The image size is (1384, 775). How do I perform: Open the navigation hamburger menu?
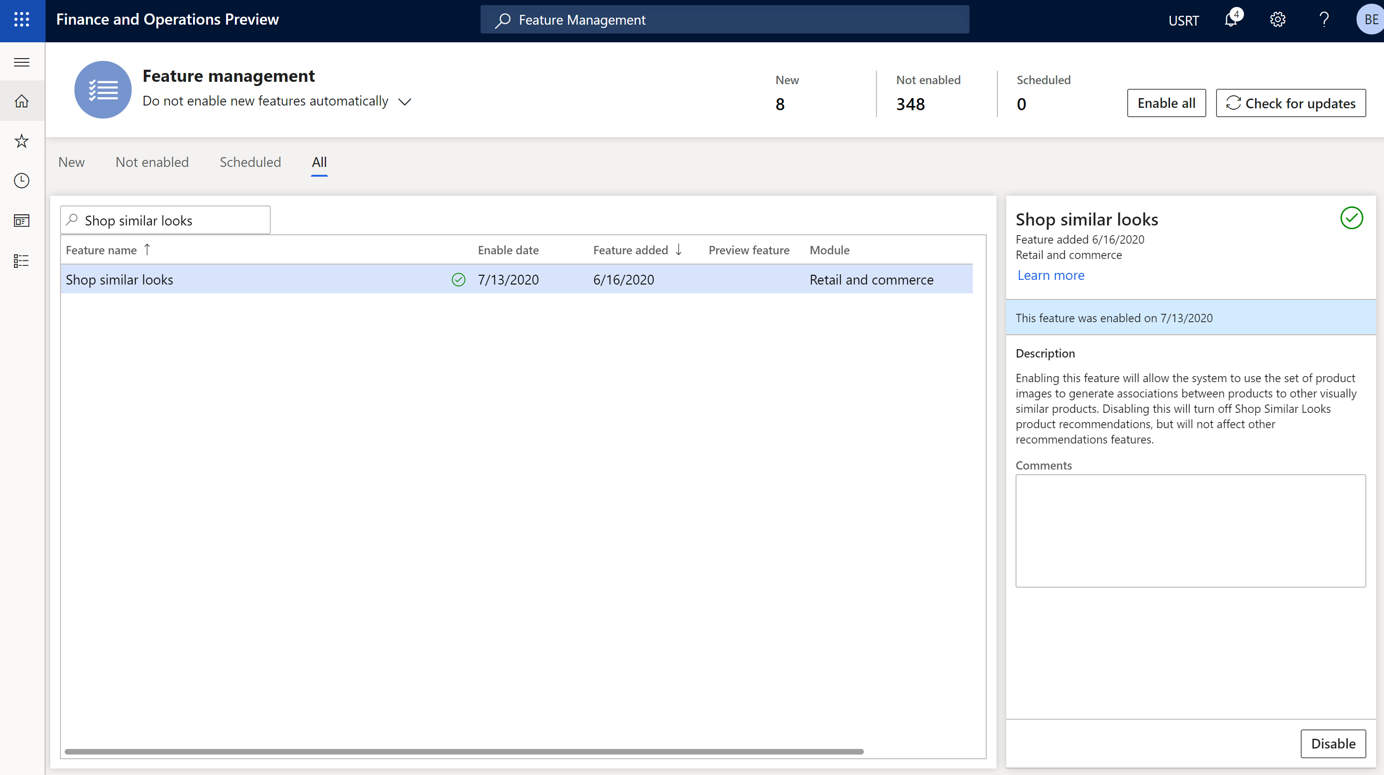click(22, 62)
